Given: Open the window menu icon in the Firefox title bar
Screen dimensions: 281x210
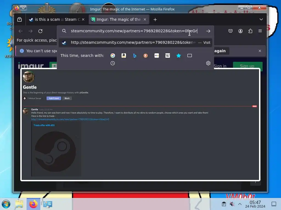Looking at the screenshot, I should [x=23, y=8].
